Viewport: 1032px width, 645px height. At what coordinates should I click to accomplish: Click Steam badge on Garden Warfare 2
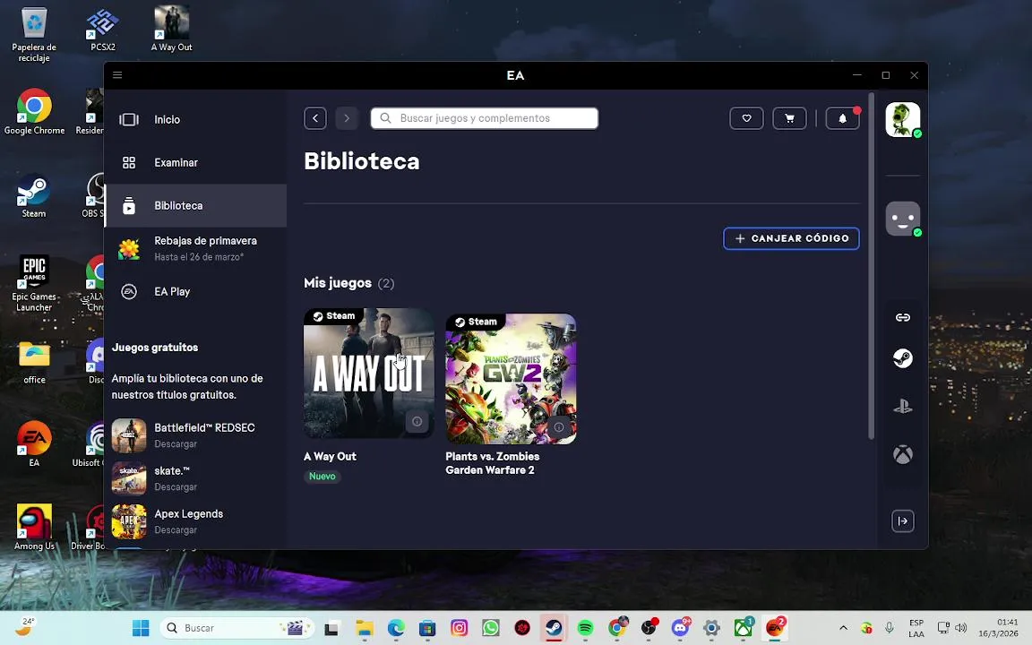point(476,322)
